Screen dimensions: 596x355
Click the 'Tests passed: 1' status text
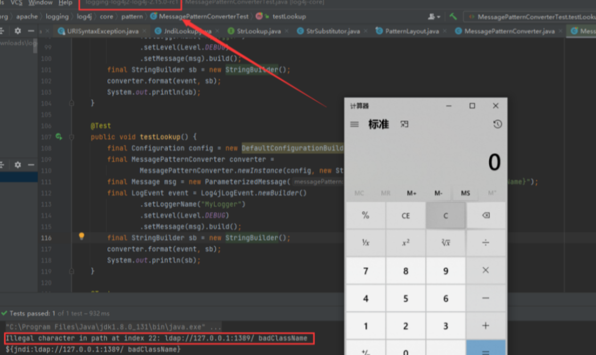[x=32, y=313]
